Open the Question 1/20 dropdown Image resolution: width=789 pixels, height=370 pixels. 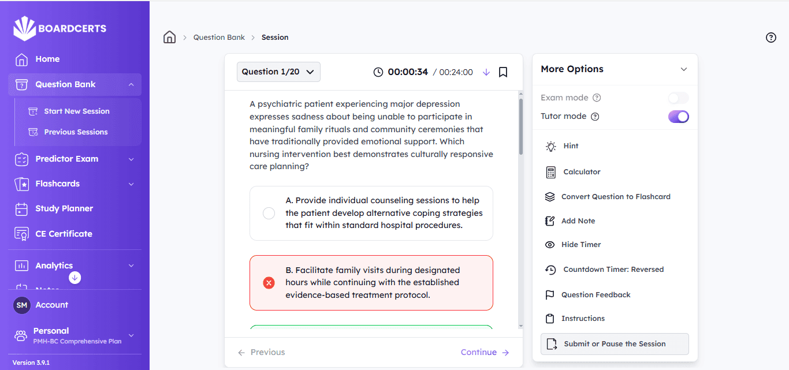click(278, 72)
